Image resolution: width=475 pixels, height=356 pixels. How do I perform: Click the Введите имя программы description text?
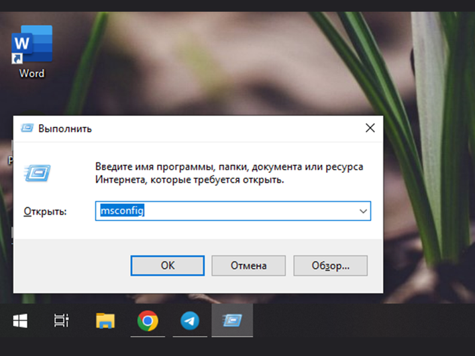point(229,173)
